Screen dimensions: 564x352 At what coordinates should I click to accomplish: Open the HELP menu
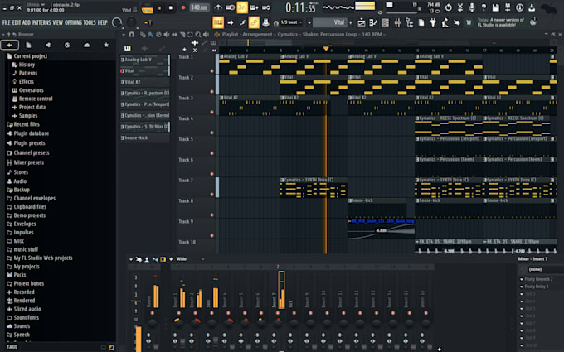click(103, 22)
